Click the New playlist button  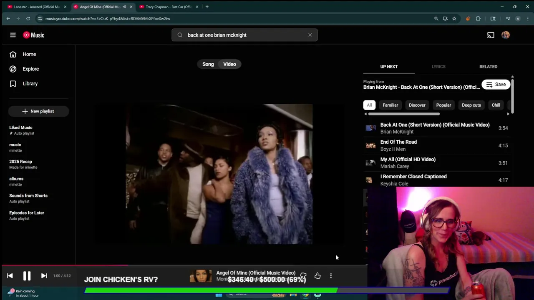click(38, 111)
